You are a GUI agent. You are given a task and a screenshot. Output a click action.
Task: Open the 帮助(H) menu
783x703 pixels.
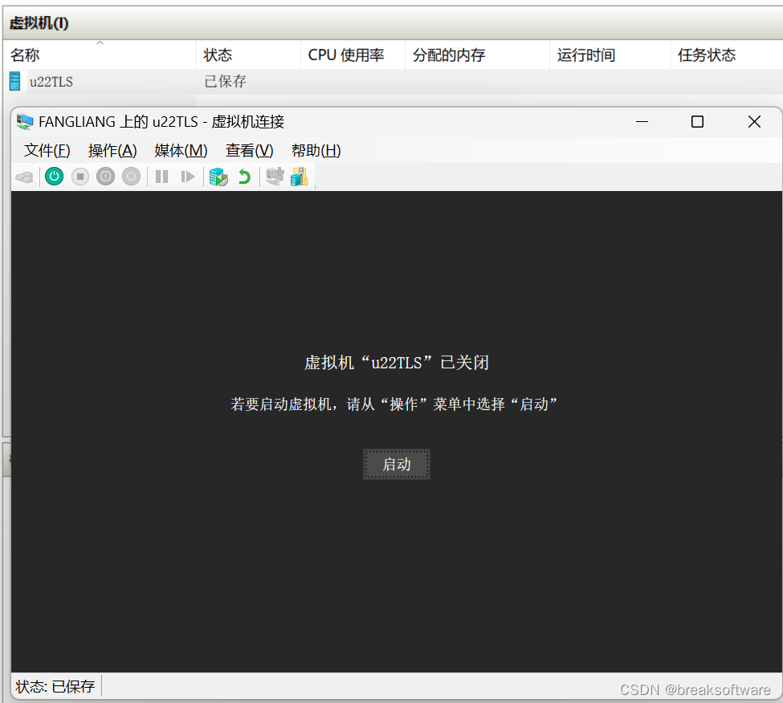[x=316, y=151]
